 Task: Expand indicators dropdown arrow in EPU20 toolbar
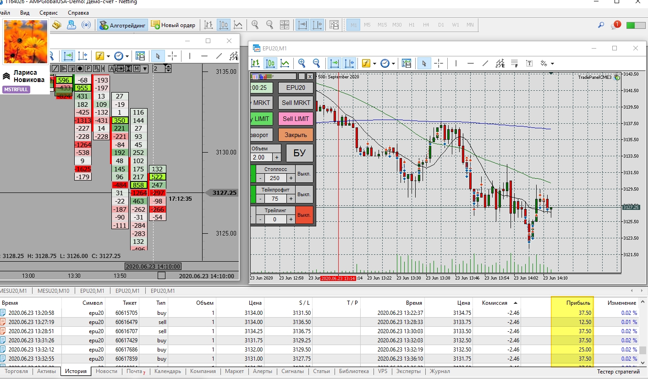click(374, 63)
